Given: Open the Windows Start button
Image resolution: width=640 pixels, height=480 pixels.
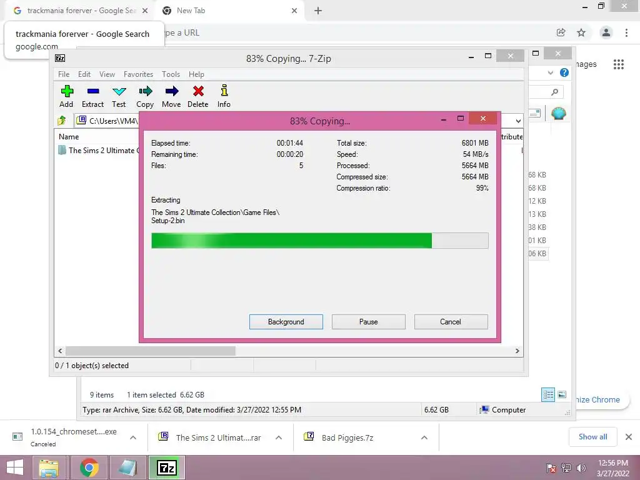Looking at the screenshot, I should pyautogui.click(x=15, y=467).
